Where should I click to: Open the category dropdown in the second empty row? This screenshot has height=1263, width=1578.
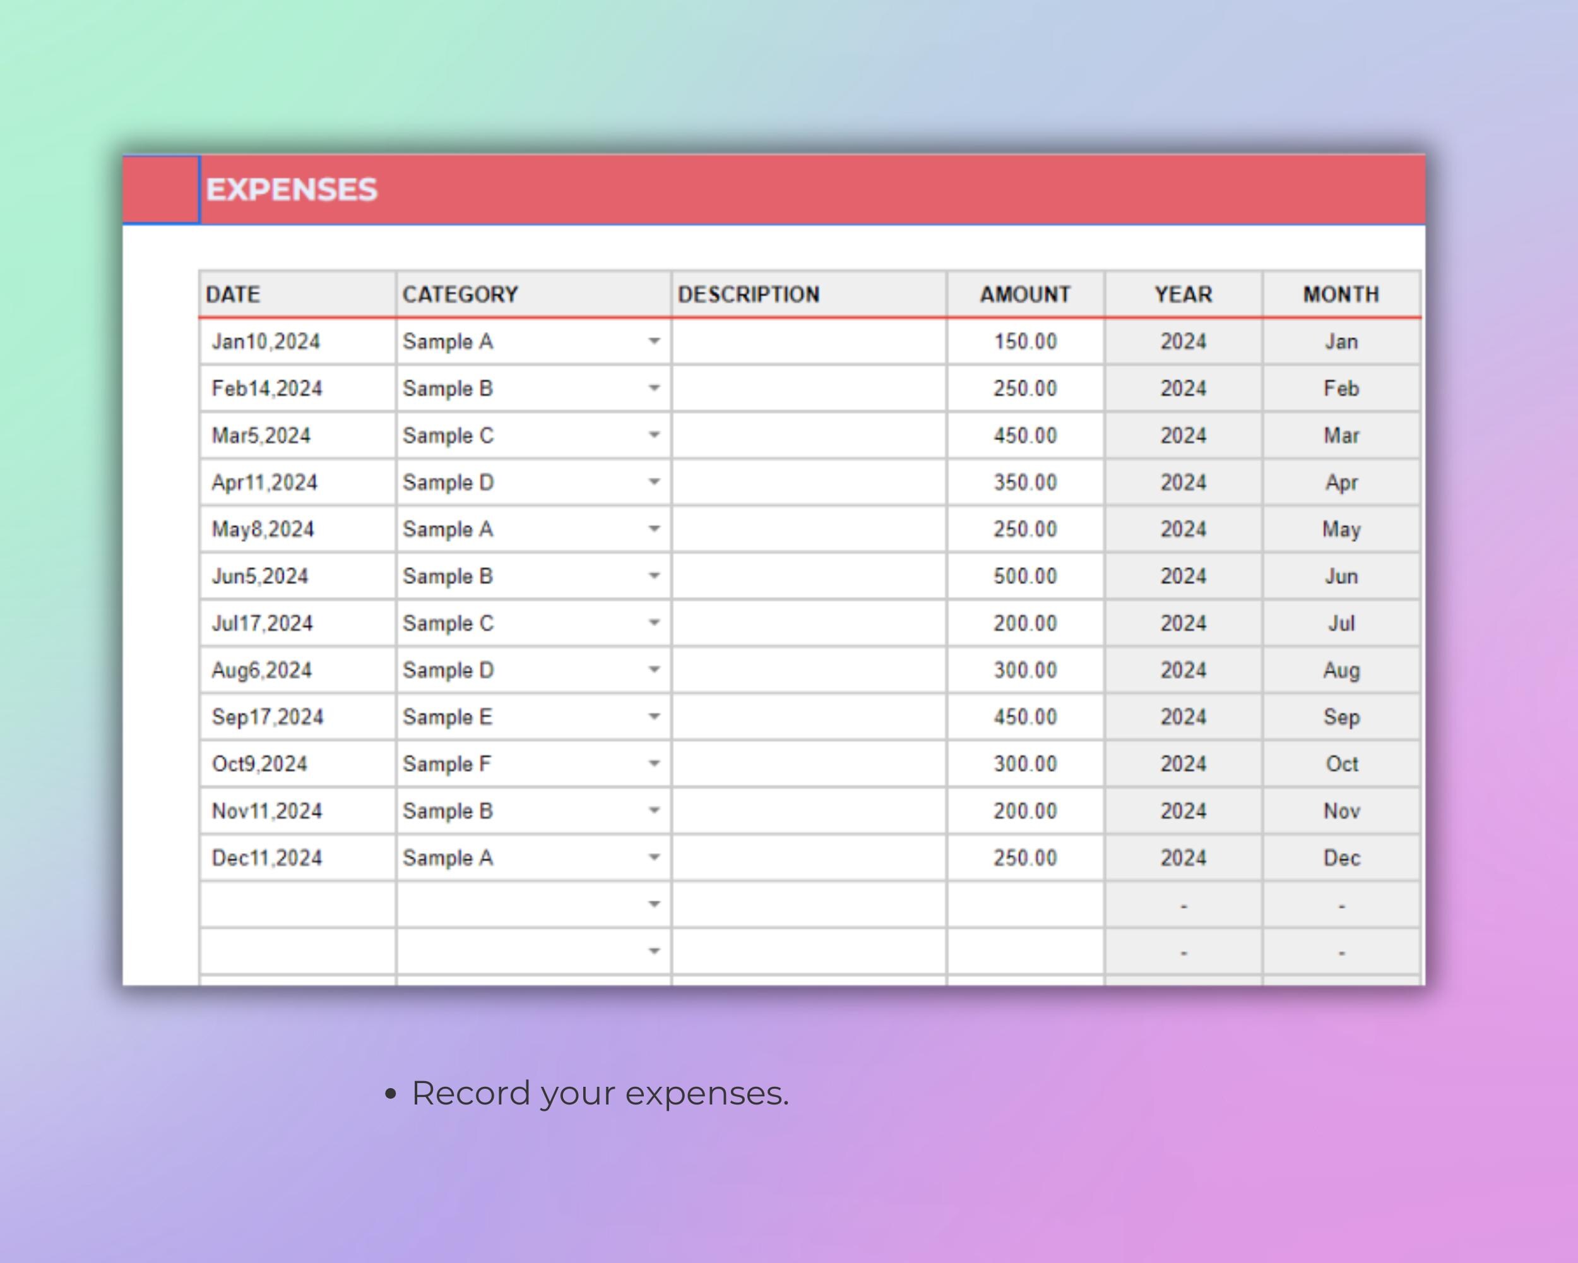click(x=653, y=951)
